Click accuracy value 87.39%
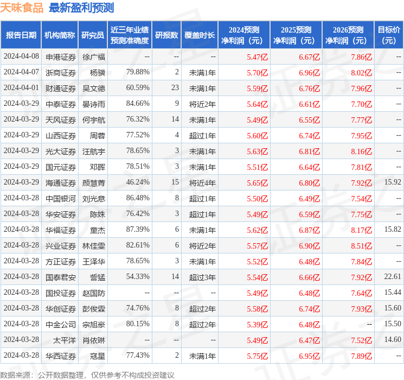 [x=138, y=229]
